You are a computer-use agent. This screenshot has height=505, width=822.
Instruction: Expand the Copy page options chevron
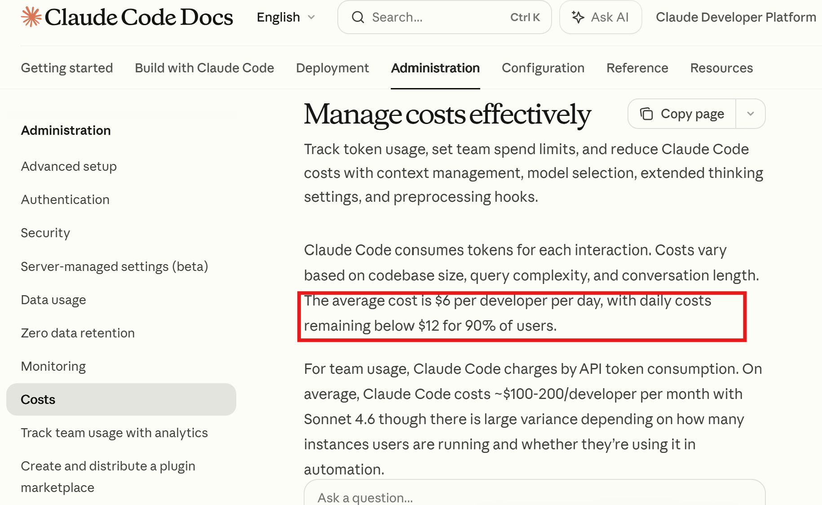click(x=750, y=114)
